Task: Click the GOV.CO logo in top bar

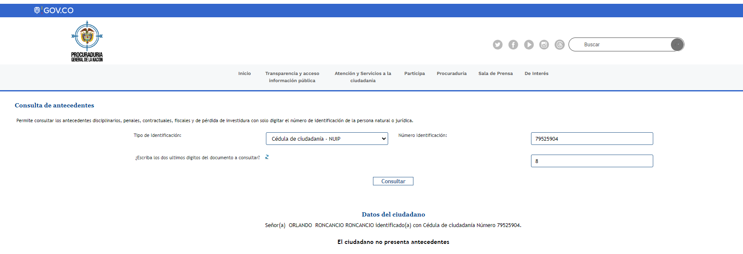Action: click(x=54, y=11)
